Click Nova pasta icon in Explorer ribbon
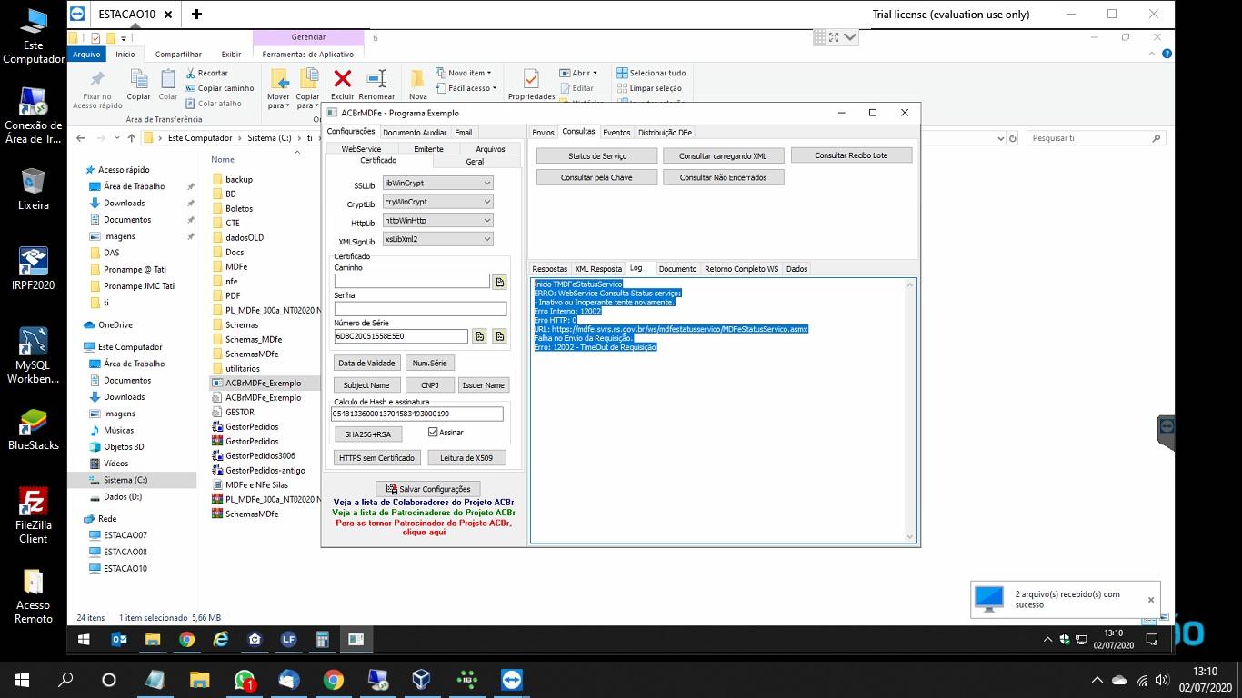 point(417,79)
